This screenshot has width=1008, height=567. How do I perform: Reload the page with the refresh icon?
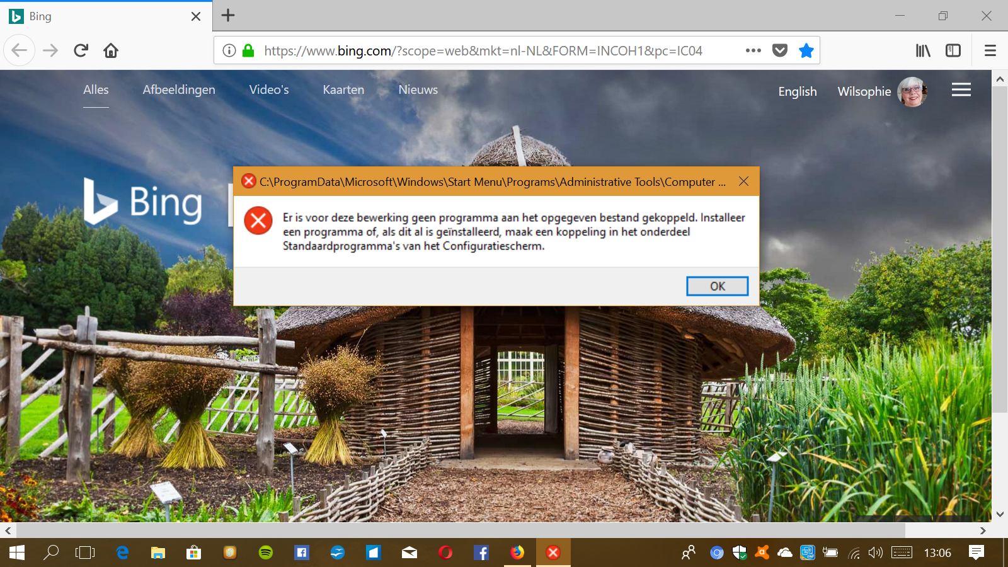tap(81, 50)
